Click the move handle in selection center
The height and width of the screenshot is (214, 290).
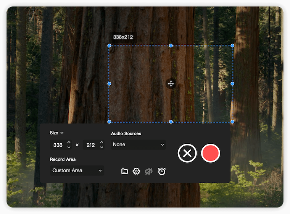point(171,84)
